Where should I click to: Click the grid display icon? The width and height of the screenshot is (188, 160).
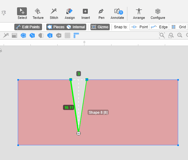[x=68, y=36]
